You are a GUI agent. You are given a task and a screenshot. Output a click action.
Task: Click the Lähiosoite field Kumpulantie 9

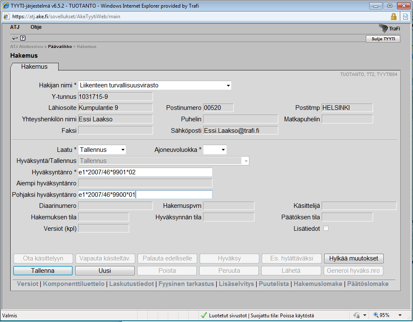[116, 108]
